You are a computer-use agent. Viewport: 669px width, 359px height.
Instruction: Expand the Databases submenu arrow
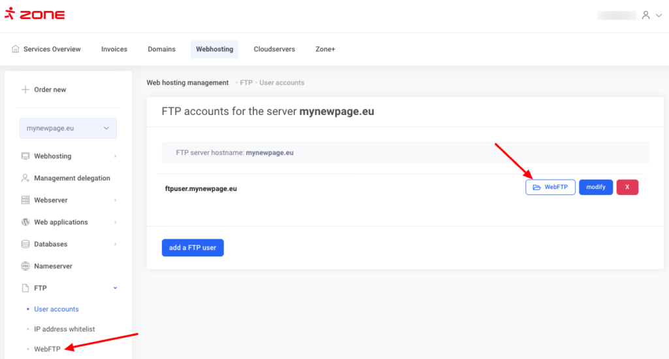[116, 244]
